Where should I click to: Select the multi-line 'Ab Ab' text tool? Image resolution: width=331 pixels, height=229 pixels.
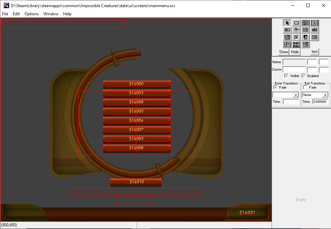[296, 44]
